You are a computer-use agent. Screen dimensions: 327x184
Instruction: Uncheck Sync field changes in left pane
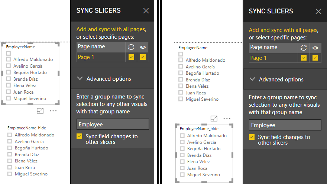tap(79, 136)
